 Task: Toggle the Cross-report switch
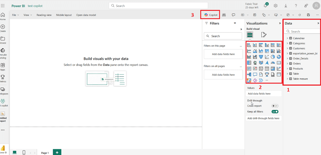[275, 106]
